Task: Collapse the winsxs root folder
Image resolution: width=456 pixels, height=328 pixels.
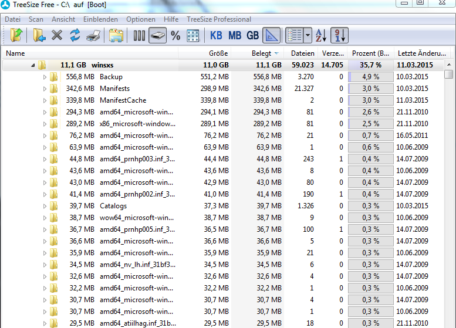Action: 33,66
